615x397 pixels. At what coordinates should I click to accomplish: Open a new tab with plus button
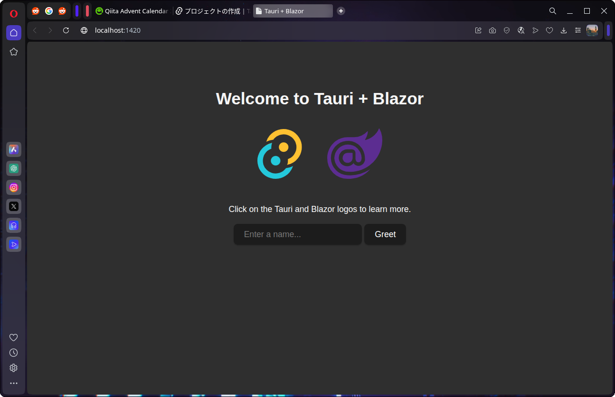pos(341,11)
